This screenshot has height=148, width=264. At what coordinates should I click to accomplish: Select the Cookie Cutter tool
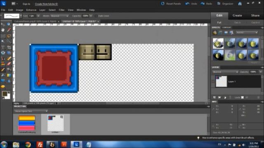tap(3, 53)
